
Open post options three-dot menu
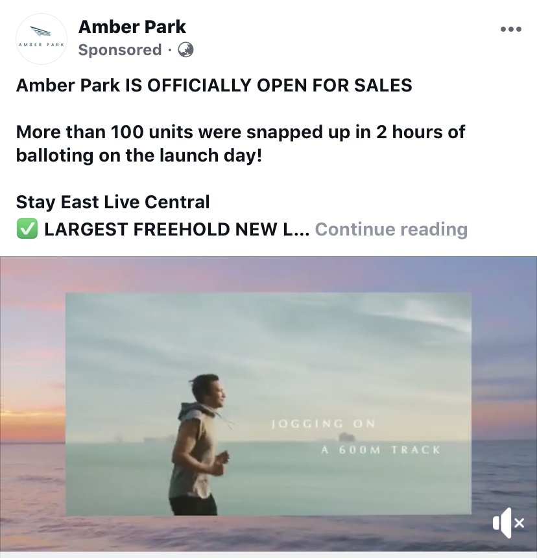511,29
